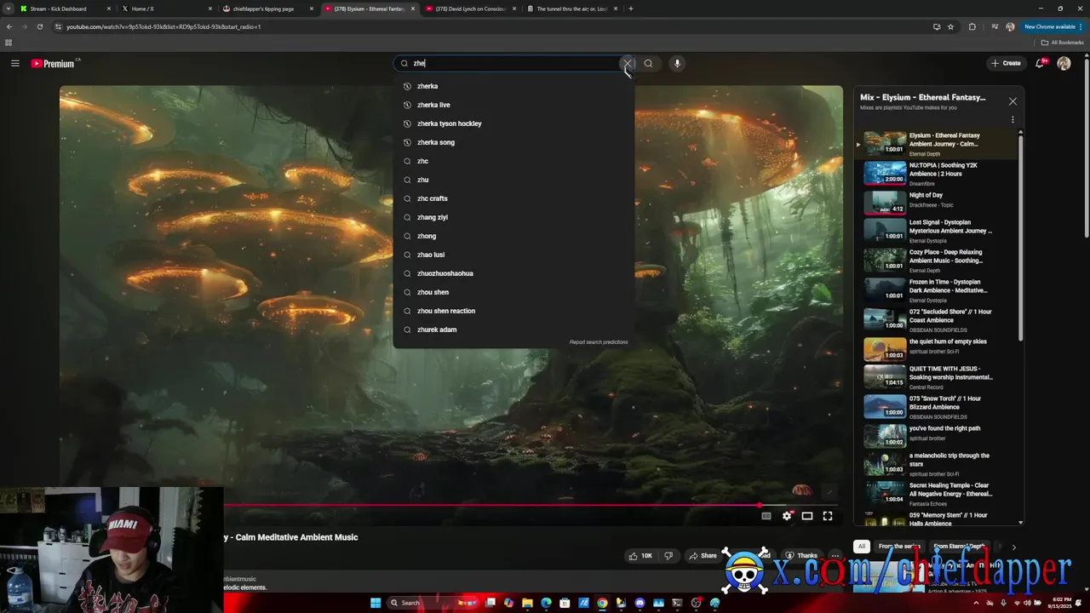The width and height of the screenshot is (1090, 613).
Task: Open Mix playlist three-dot options
Action: tap(1013, 120)
